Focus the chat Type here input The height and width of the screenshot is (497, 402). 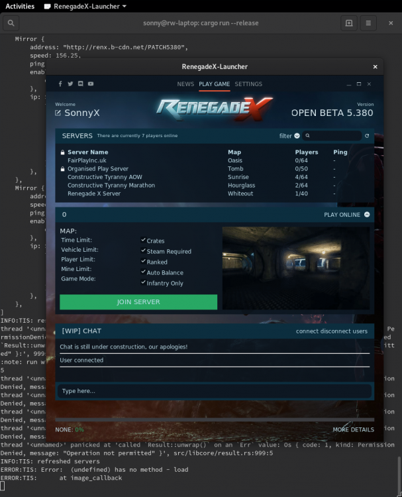[215, 391]
